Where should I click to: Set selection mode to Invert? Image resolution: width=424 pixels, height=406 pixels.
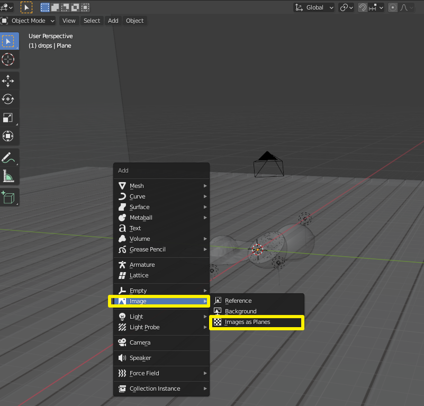tap(75, 7)
